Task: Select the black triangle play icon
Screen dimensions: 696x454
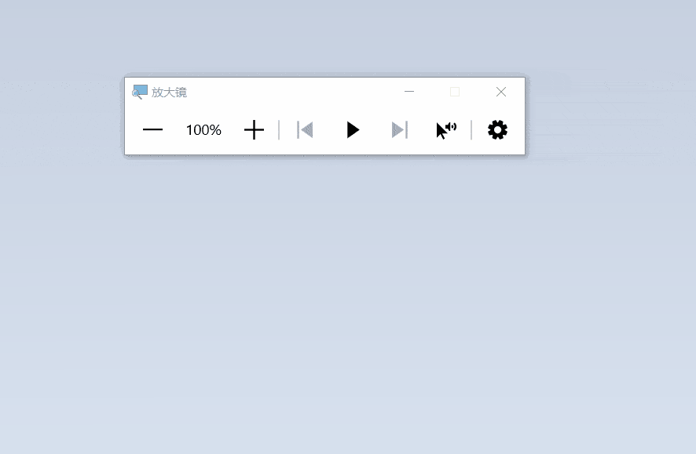Action: [353, 130]
